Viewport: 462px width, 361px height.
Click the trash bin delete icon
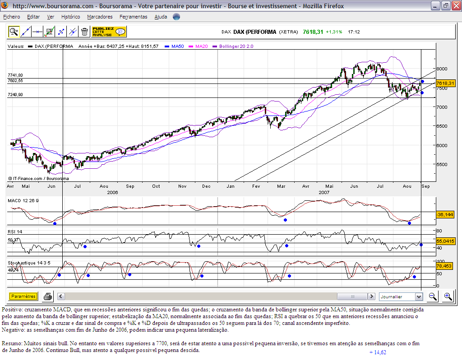(84, 32)
